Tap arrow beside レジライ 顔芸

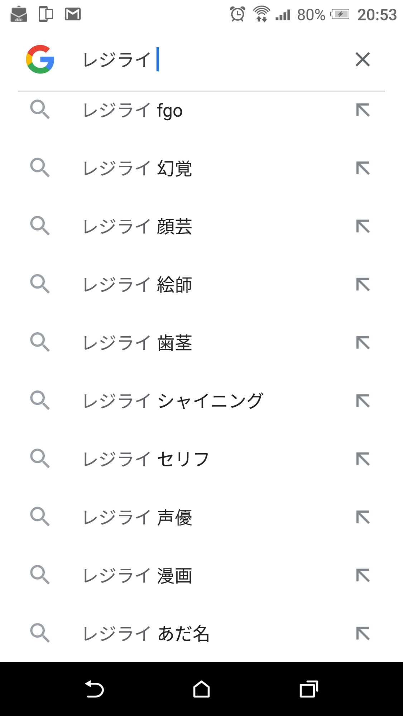pyautogui.click(x=363, y=227)
